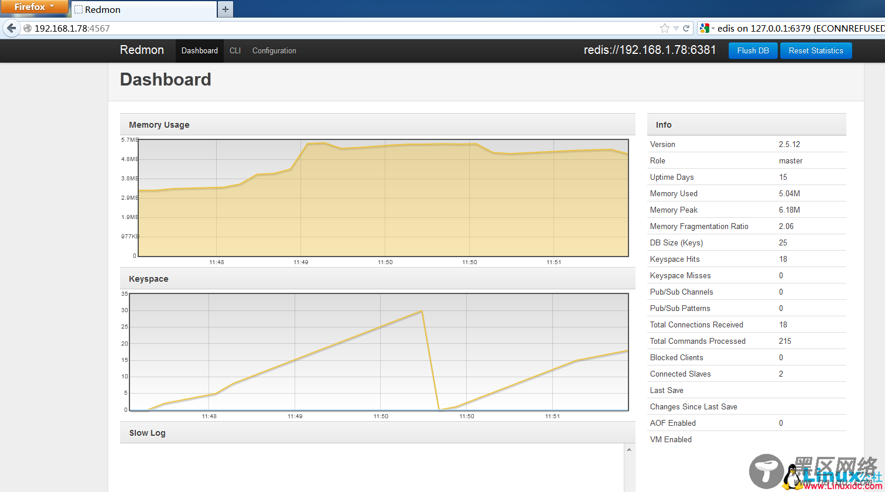The image size is (885, 492).
Task: Open URL history dropdown arrow
Action: click(x=676, y=28)
